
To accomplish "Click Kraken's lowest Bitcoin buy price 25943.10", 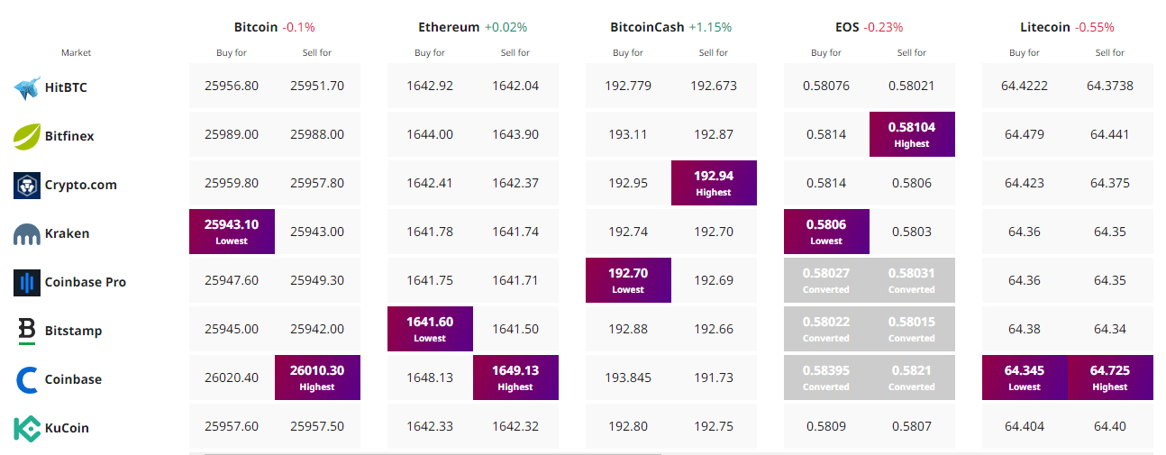I will (x=232, y=232).
